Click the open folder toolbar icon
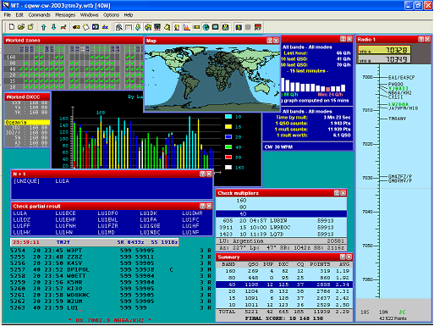Screen dimensions: 434x326 [x=21, y=27]
